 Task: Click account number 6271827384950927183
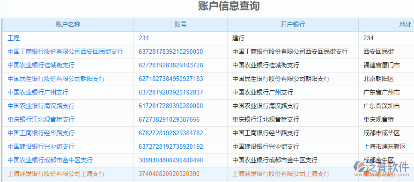point(171,79)
